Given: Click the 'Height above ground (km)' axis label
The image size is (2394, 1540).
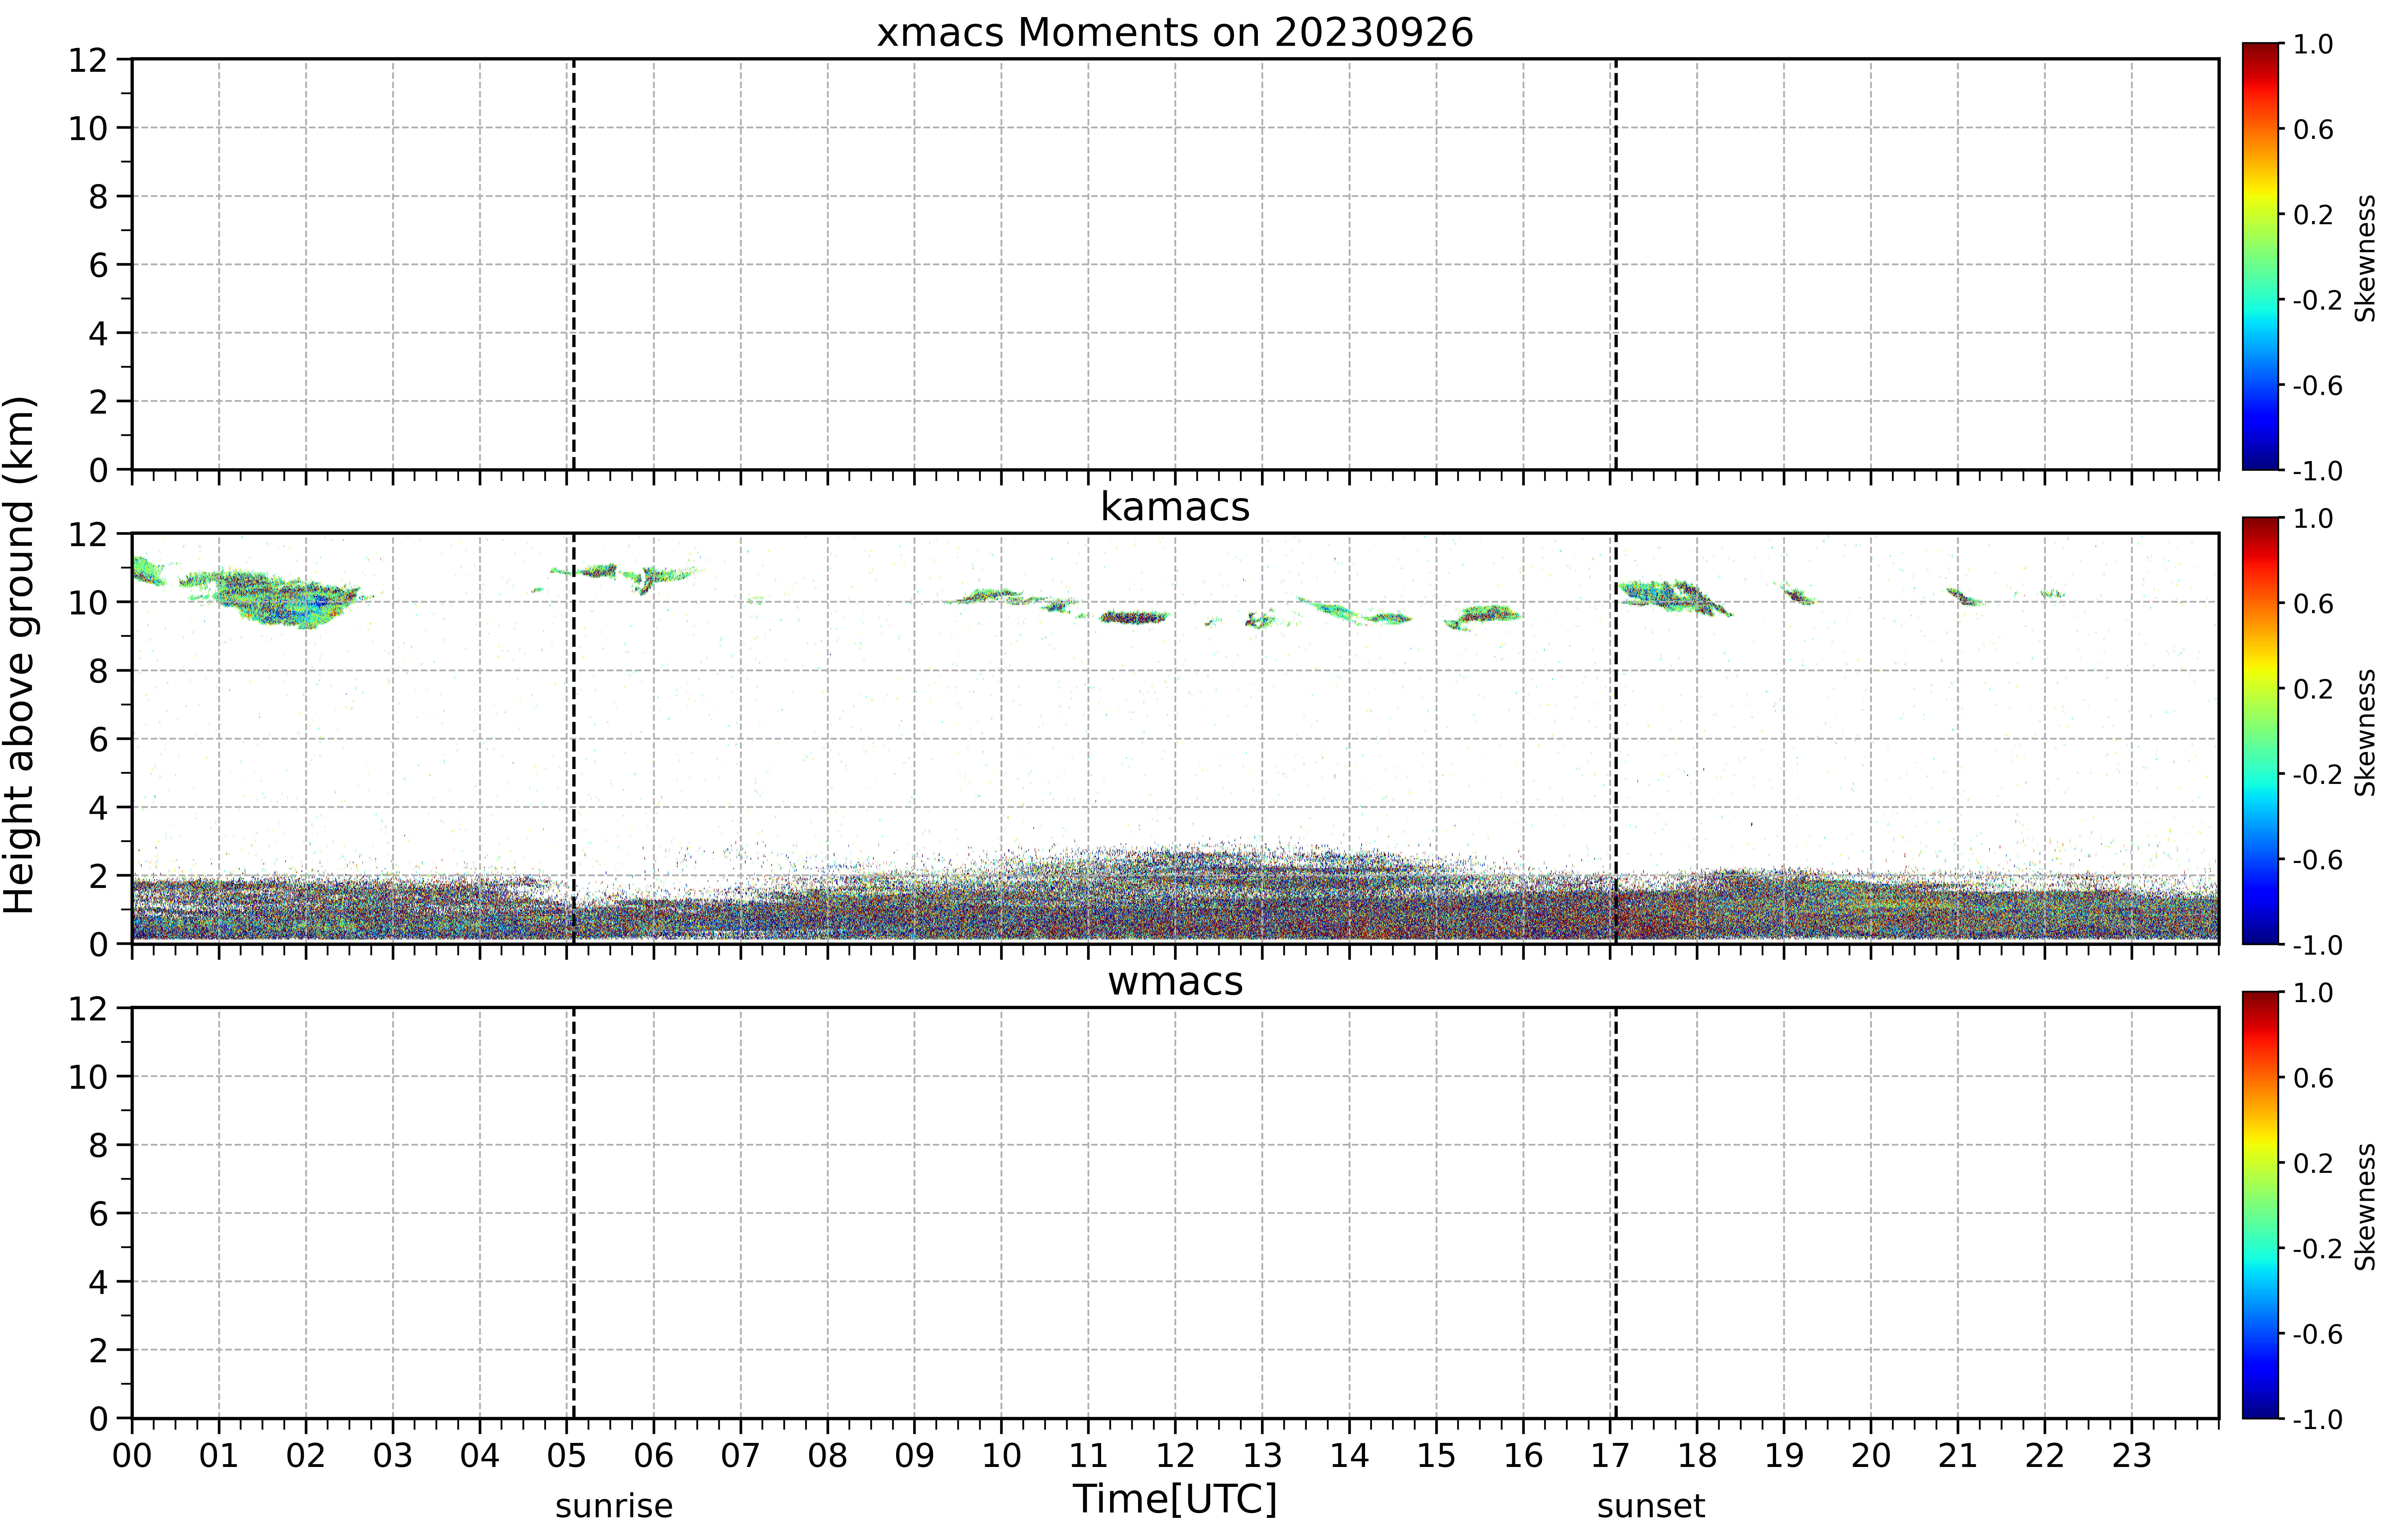Looking at the screenshot, I should [x=20, y=655].
